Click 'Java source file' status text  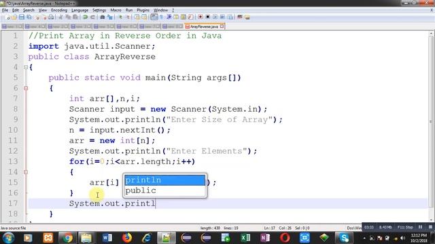(x=13, y=228)
